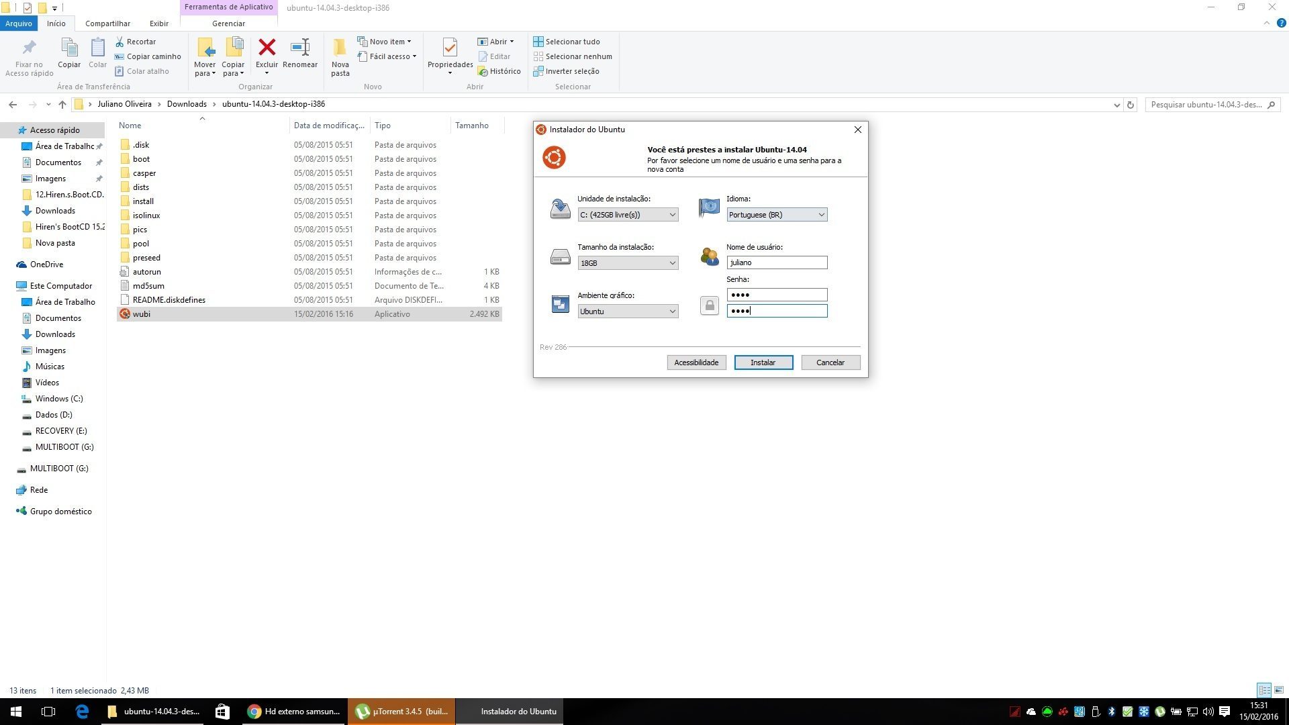The height and width of the screenshot is (725, 1289).
Task: Click the Colar clipboard icon
Action: 97,48
